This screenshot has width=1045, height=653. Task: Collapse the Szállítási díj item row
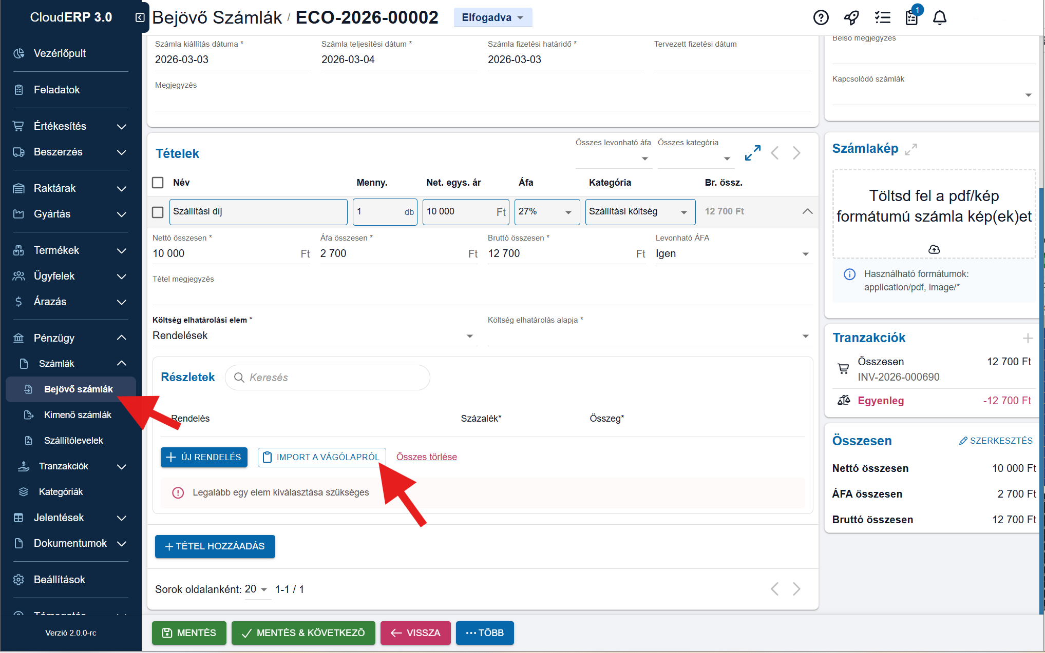[807, 211]
